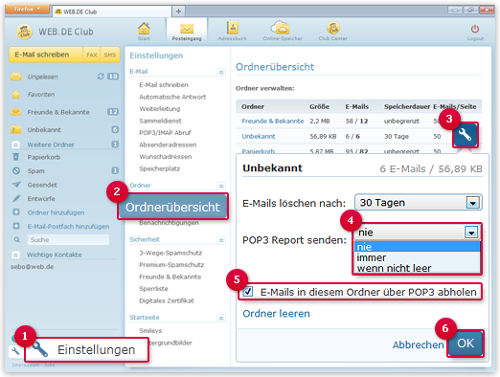Click E-Mail-Postfach hinzufügen link

(x=68, y=226)
